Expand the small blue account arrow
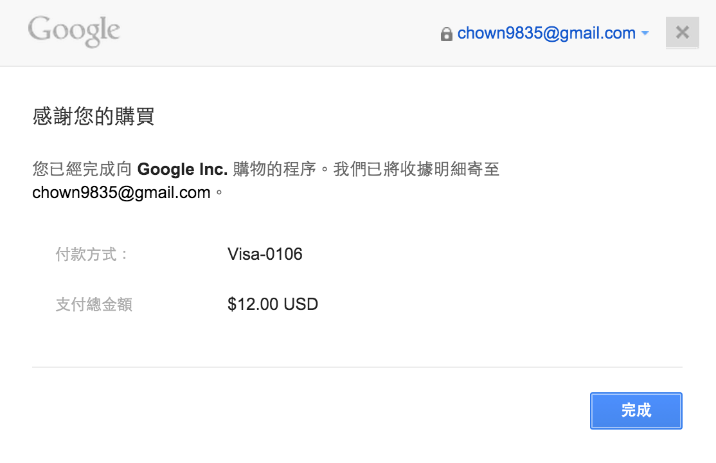Image resolution: width=716 pixels, height=463 pixels. [645, 33]
